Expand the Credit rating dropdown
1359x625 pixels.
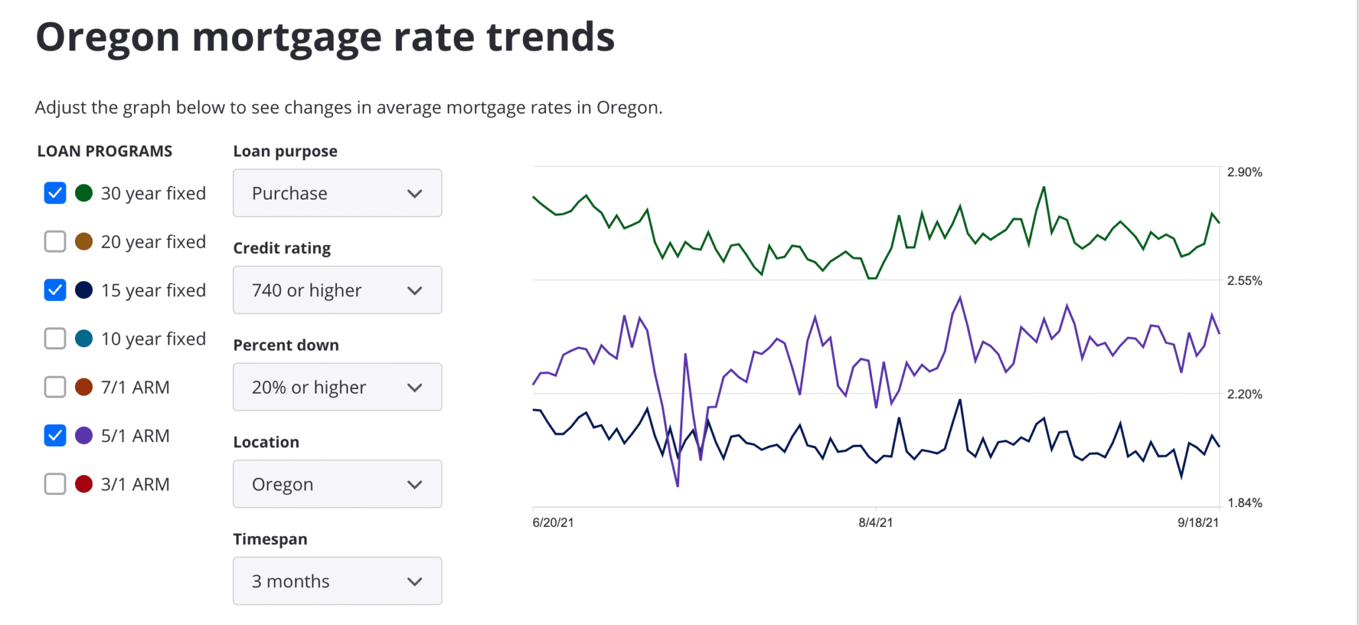coord(337,290)
